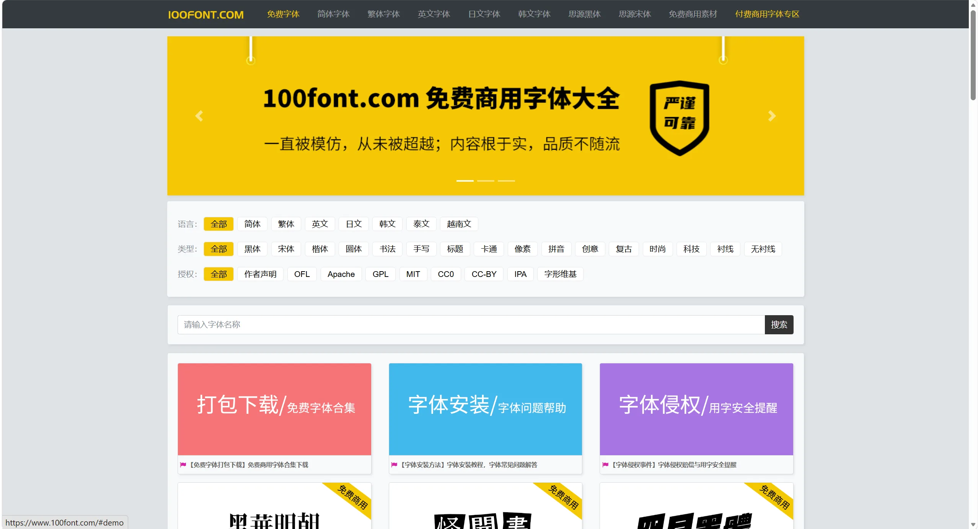Select 全部 in the 类型 filter row
Image resolution: width=978 pixels, height=529 pixels.
pyautogui.click(x=218, y=249)
